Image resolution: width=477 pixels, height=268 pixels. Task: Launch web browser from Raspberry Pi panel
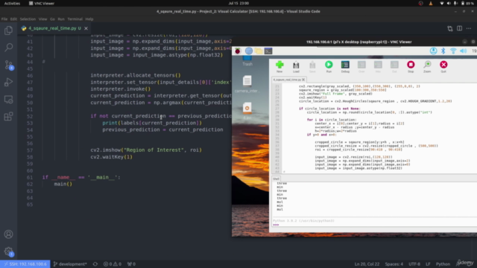click(x=248, y=51)
